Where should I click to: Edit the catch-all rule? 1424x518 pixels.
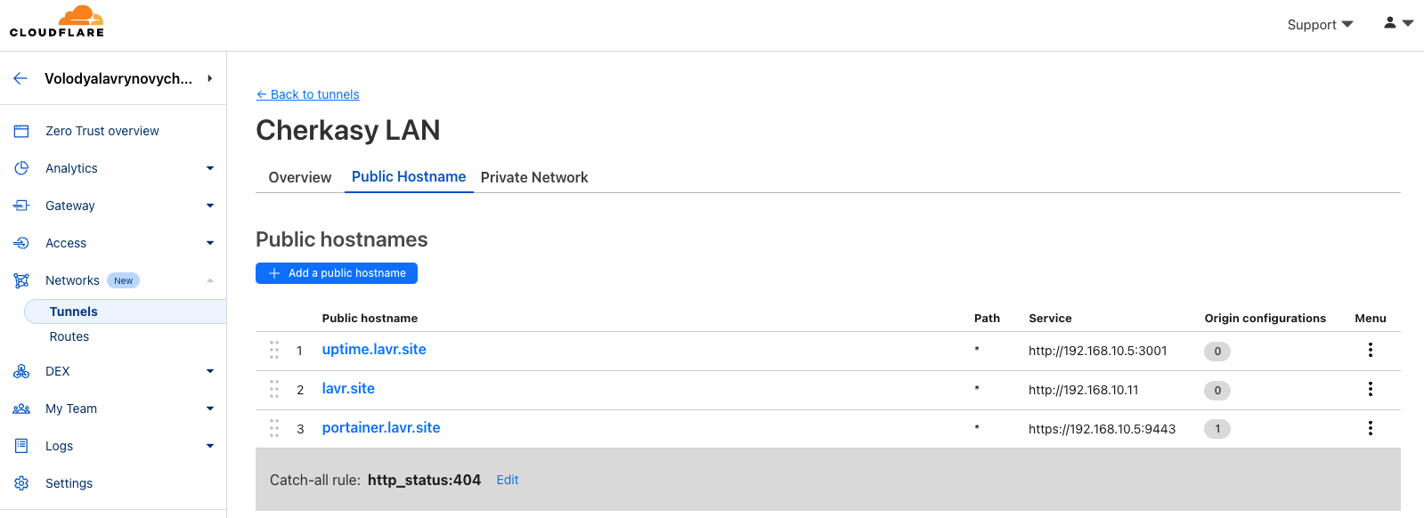pos(508,480)
